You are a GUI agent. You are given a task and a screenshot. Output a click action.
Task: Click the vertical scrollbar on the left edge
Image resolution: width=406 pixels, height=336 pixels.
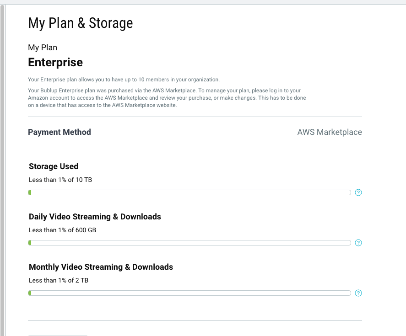point(2,171)
